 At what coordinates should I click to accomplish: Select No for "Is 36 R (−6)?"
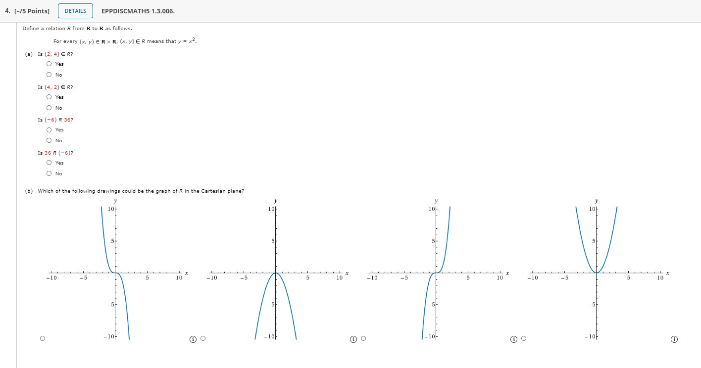click(49, 173)
